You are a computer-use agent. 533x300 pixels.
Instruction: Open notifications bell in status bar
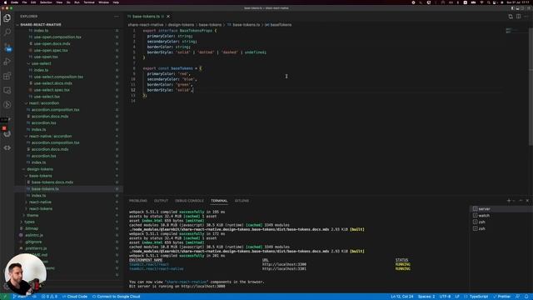526,297
